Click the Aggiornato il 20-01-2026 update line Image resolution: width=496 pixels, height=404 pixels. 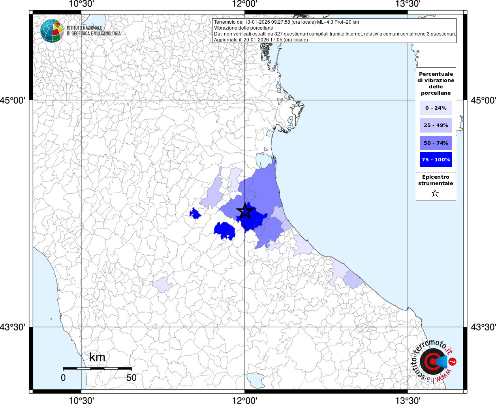click(261, 40)
